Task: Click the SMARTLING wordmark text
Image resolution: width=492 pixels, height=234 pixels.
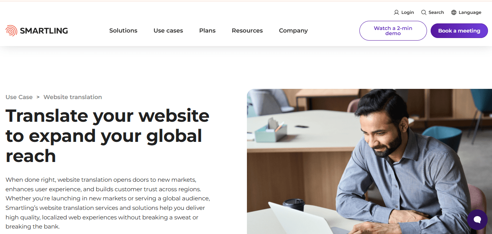Action: (44, 31)
